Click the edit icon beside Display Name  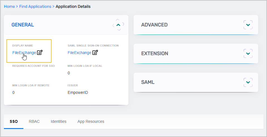(x=40, y=52)
